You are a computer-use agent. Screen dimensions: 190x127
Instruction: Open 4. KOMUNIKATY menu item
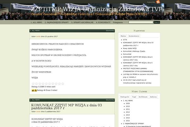103,22
